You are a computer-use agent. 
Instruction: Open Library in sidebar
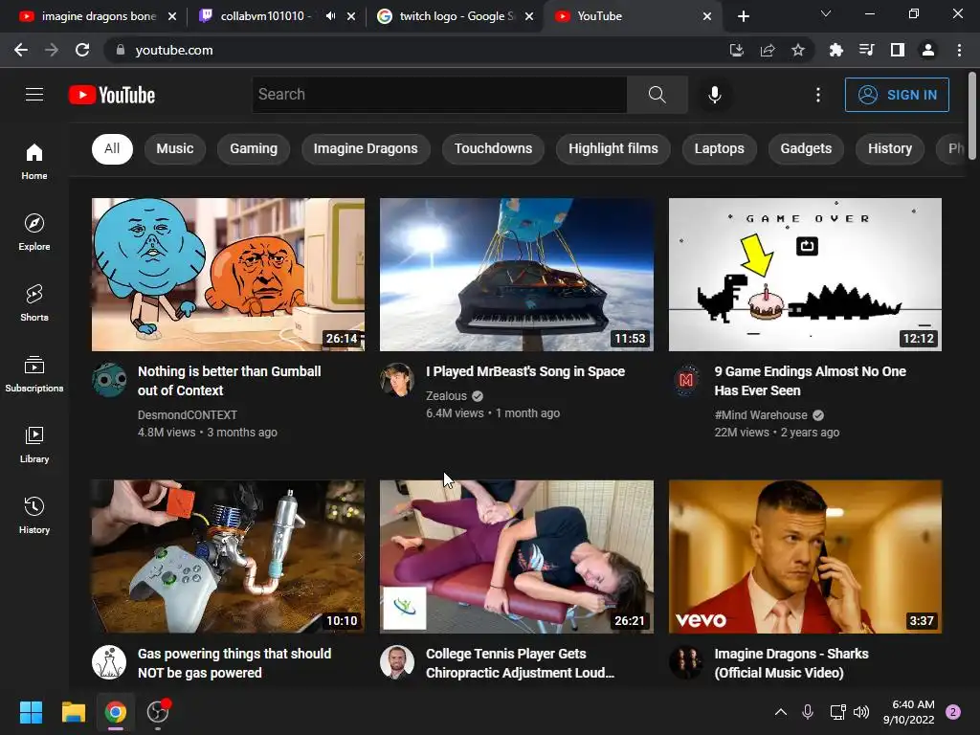pos(34,444)
